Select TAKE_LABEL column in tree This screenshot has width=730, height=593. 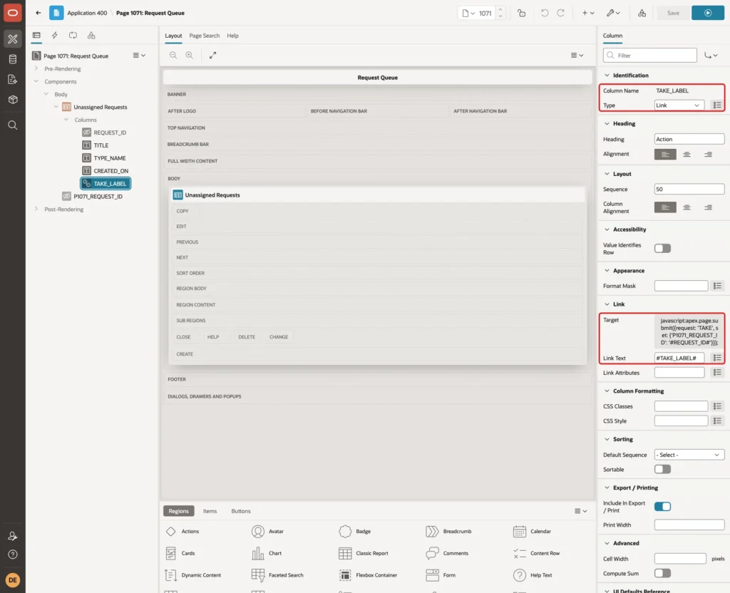106,183
